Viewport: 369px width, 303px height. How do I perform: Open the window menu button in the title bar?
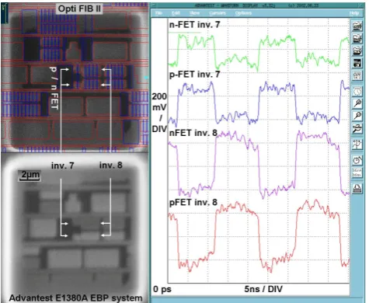pos(153,5)
